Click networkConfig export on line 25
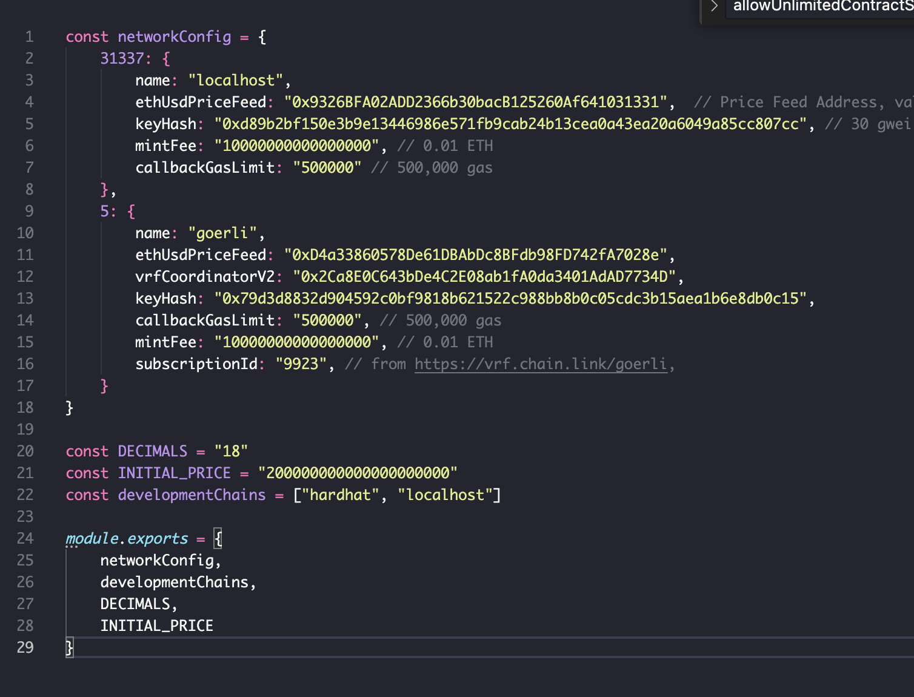This screenshot has width=914, height=697. (157, 561)
